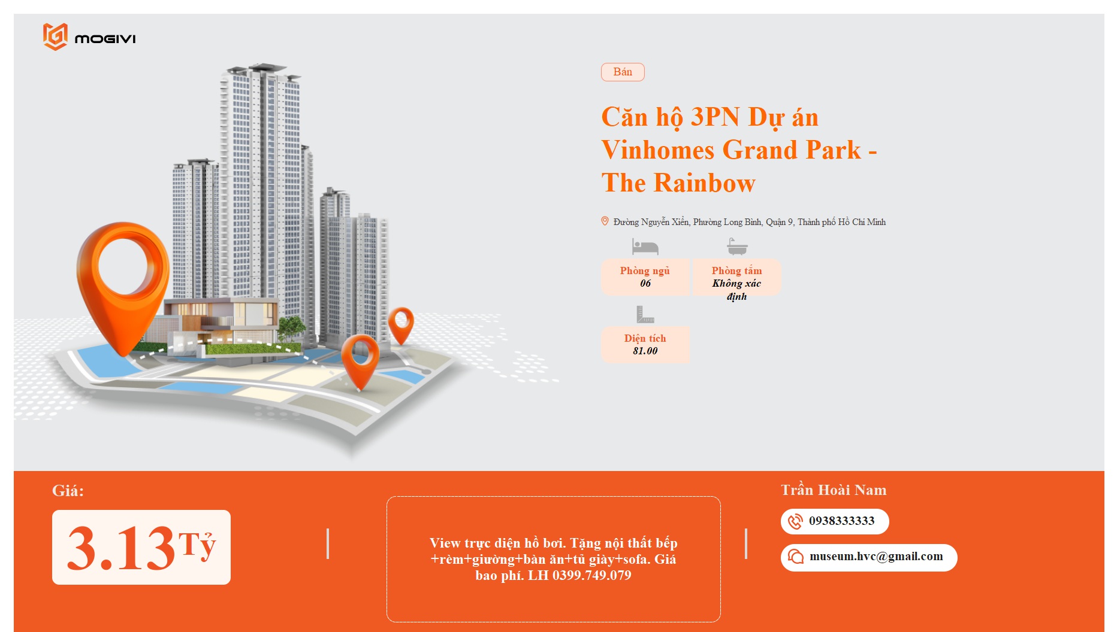Click the chat icon beside the email

pos(795,557)
